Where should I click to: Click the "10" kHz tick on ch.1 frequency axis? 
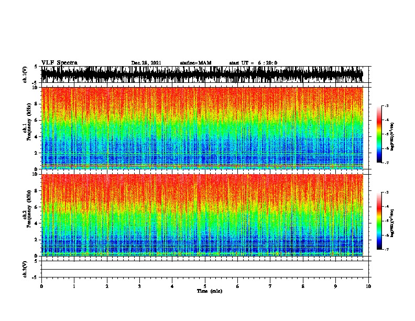(x=36, y=88)
